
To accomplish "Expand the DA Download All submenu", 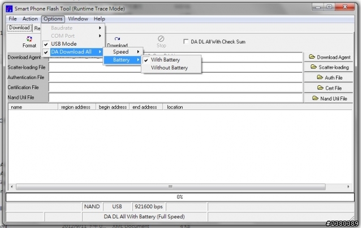I will [x=74, y=52].
